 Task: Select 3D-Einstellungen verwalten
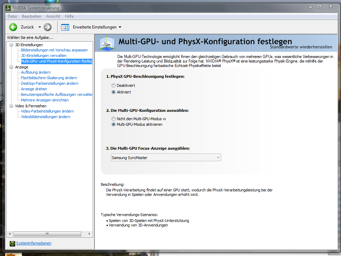pos(44,56)
